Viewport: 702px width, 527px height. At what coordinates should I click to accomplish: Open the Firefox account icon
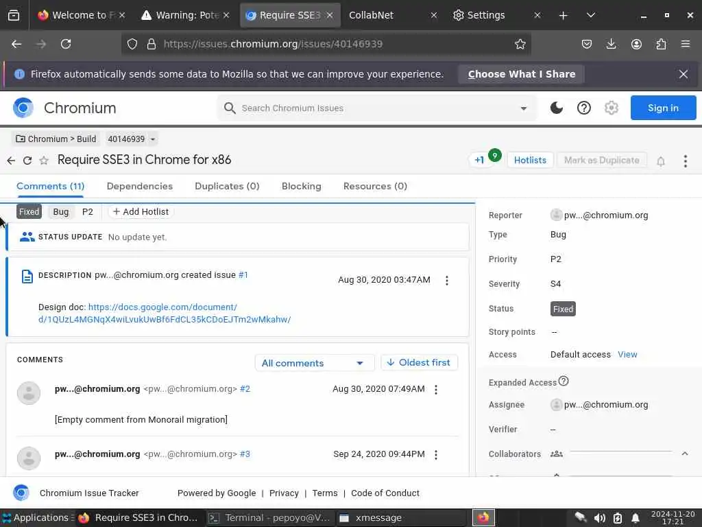tap(636, 44)
